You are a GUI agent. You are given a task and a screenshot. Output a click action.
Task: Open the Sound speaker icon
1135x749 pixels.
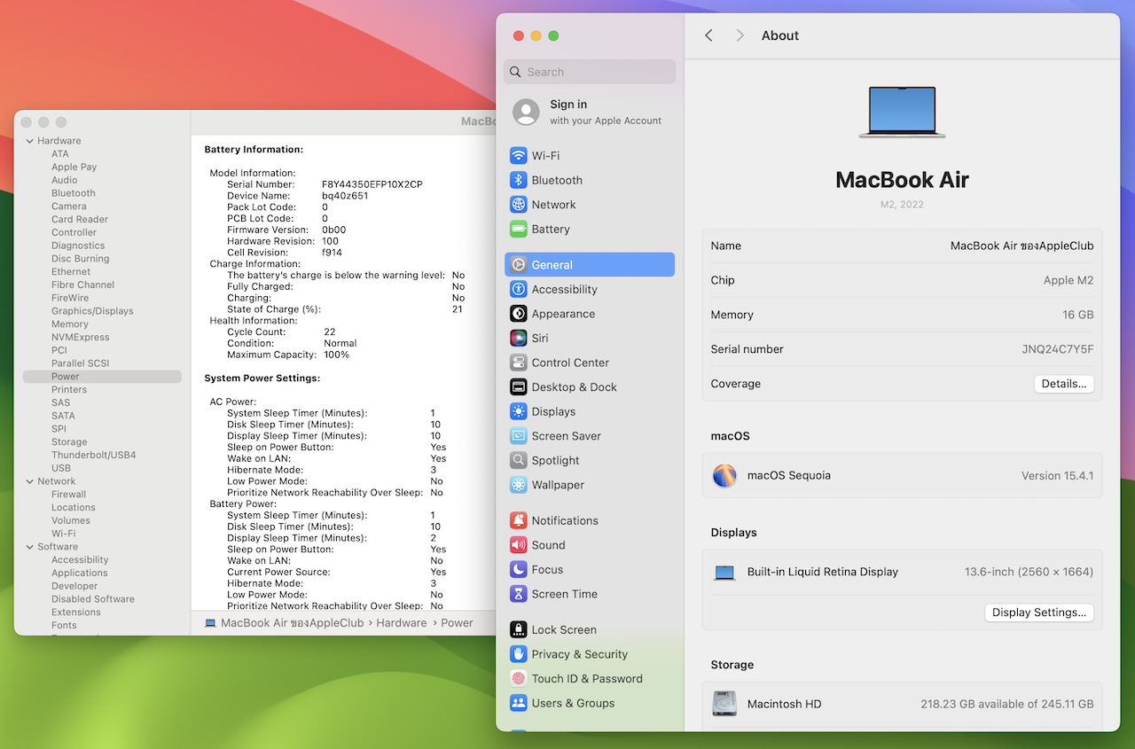pos(519,545)
